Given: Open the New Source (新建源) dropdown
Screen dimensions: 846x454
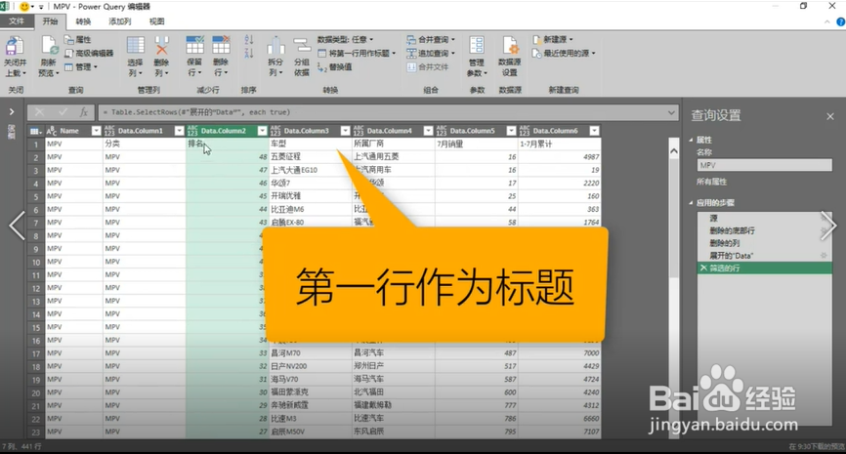Looking at the screenshot, I should pos(553,39).
